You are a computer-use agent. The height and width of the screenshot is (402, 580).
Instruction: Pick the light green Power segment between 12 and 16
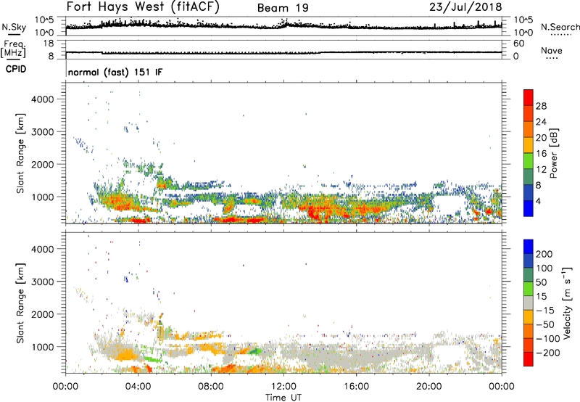click(x=529, y=161)
